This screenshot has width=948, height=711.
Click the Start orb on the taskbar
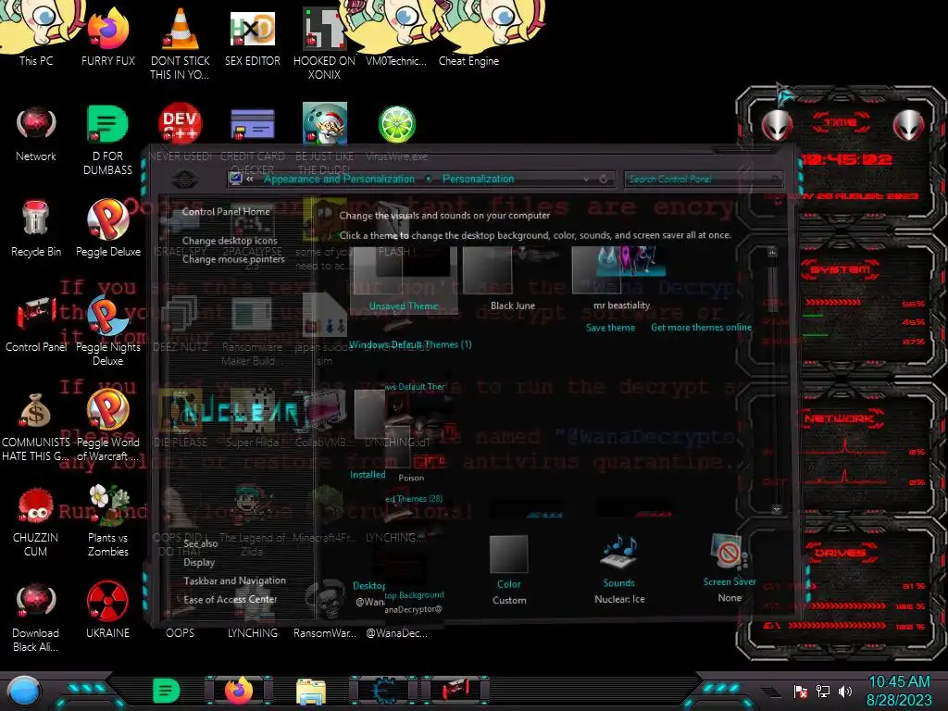coord(23,692)
